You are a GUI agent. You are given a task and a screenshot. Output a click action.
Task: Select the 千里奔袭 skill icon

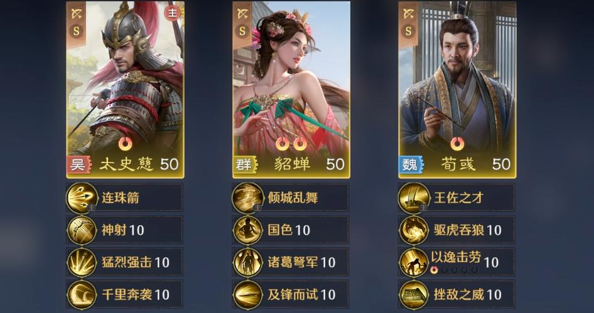pos(82,294)
